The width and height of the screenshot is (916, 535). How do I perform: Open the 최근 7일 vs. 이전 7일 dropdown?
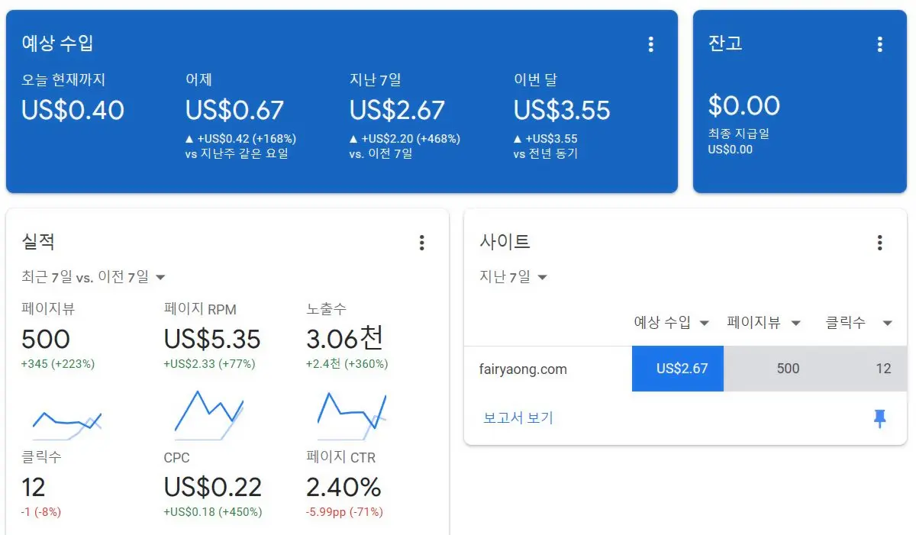(x=90, y=277)
